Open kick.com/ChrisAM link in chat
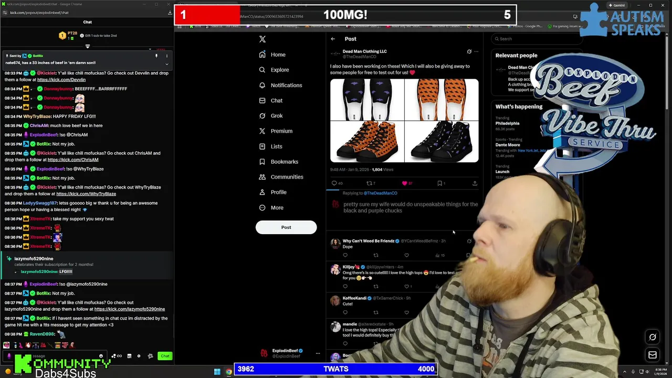The height and width of the screenshot is (378, 672). tap(73, 160)
